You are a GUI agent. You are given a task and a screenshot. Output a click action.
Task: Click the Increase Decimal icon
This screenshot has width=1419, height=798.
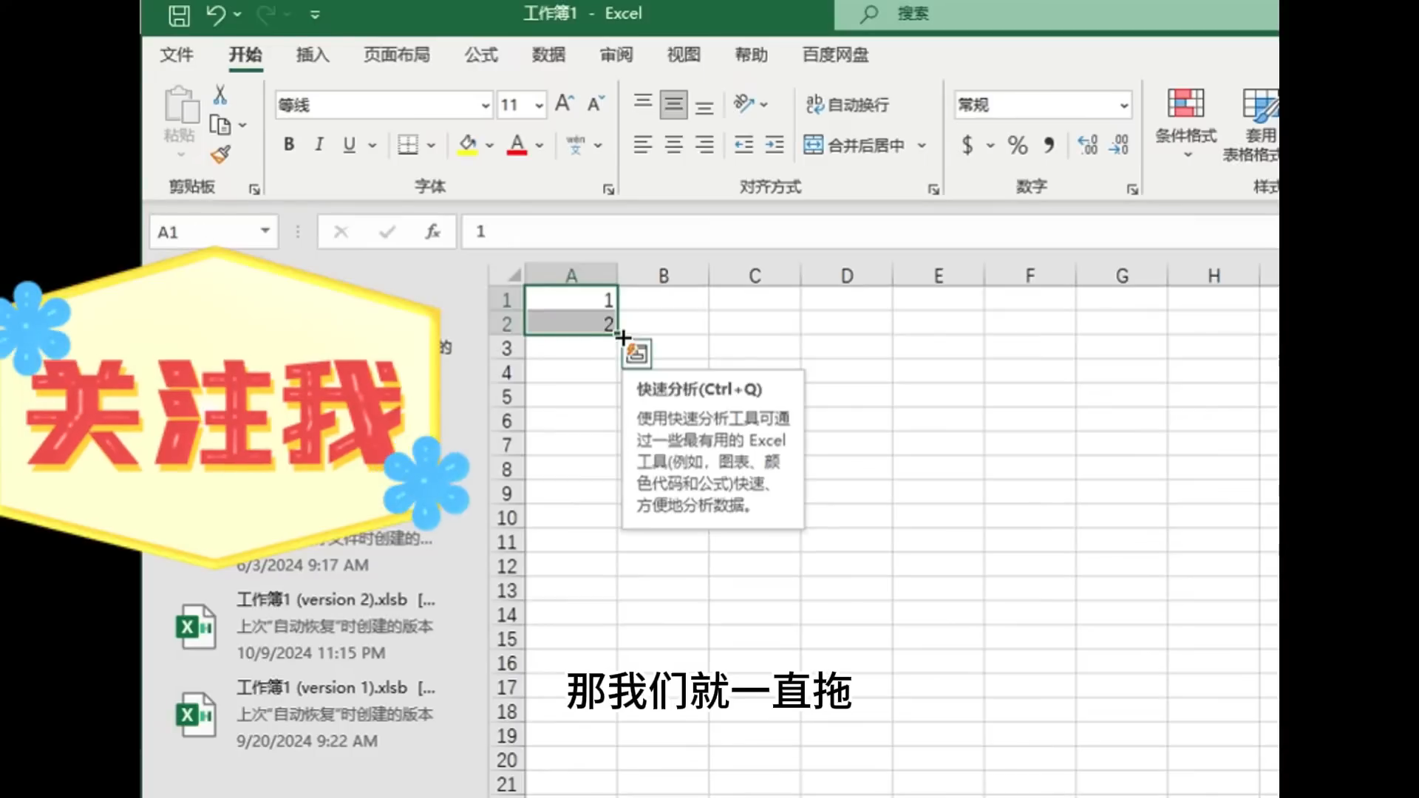(x=1088, y=145)
